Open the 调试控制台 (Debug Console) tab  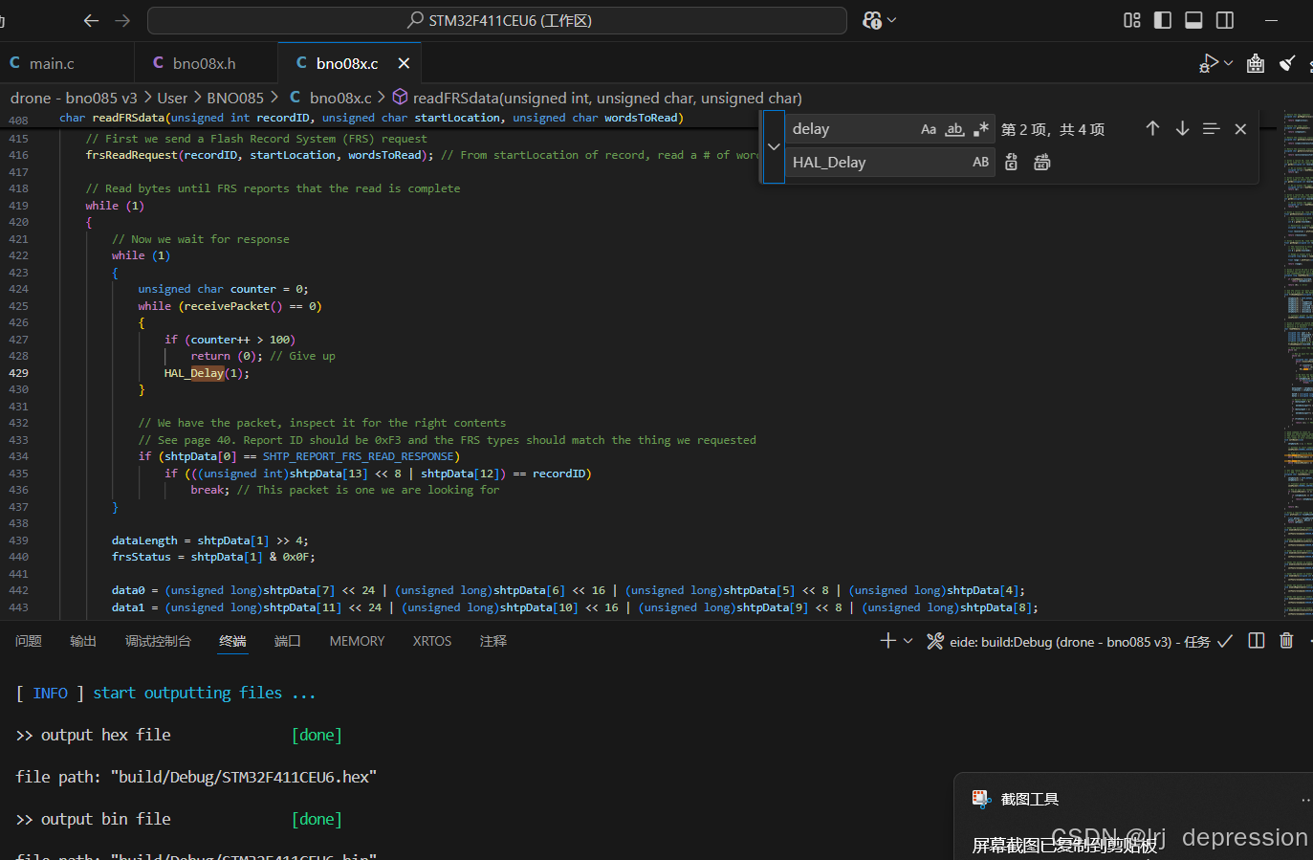(158, 641)
